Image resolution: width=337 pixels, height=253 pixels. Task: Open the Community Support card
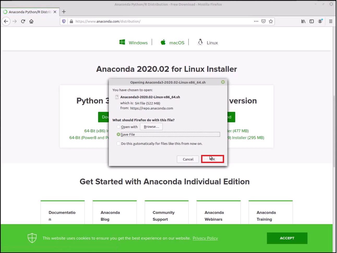pyautogui.click(x=167, y=213)
